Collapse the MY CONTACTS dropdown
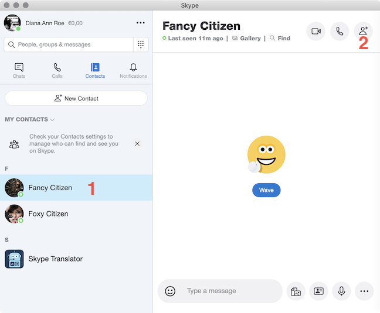The image size is (380, 313). [x=29, y=119]
